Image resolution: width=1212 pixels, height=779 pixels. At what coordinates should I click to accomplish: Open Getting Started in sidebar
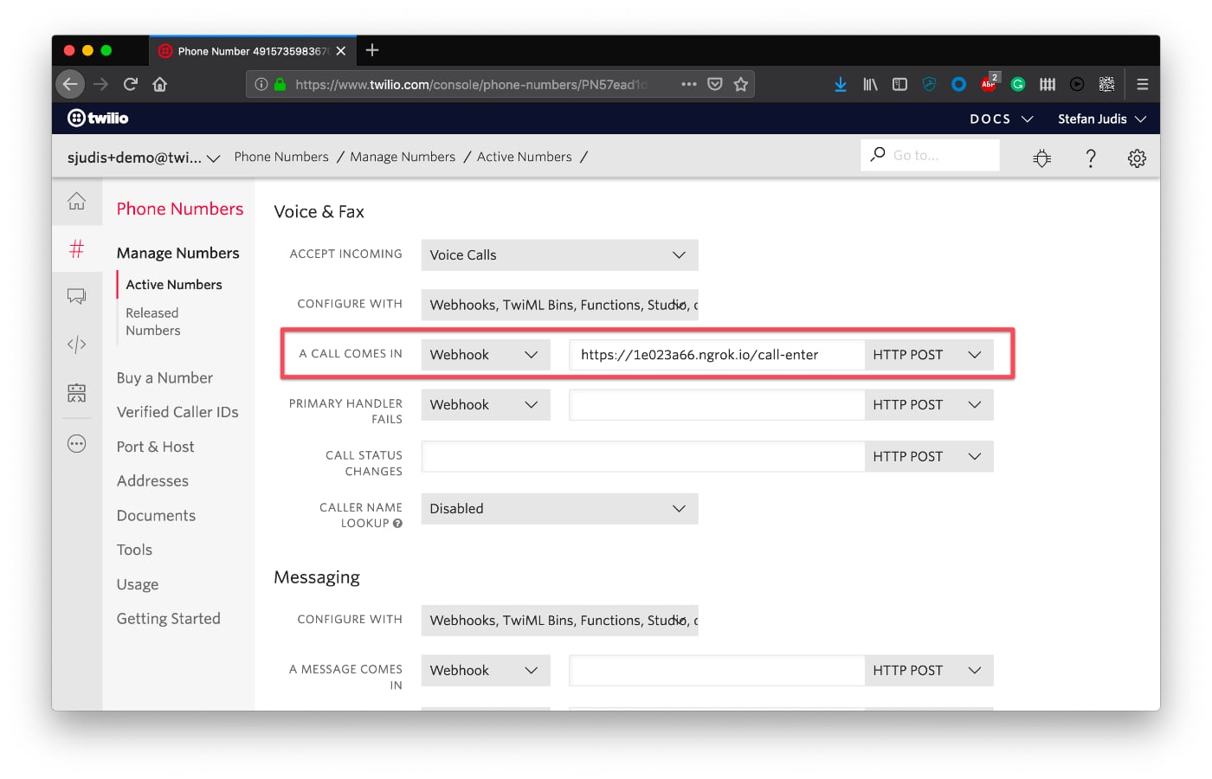pos(169,618)
